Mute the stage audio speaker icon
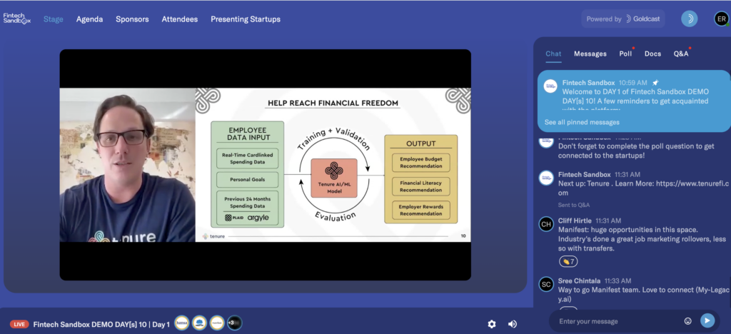 point(513,324)
